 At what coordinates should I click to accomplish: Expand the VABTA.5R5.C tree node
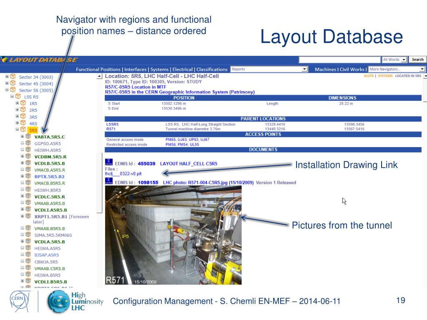[23, 136]
